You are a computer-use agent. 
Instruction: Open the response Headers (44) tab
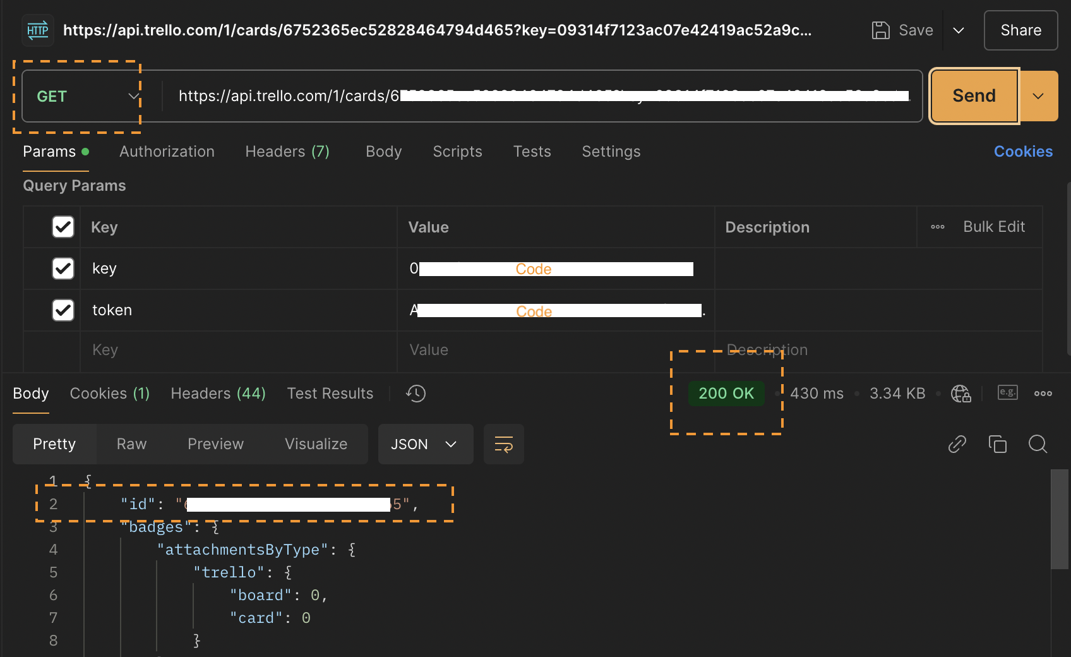click(218, 394)
